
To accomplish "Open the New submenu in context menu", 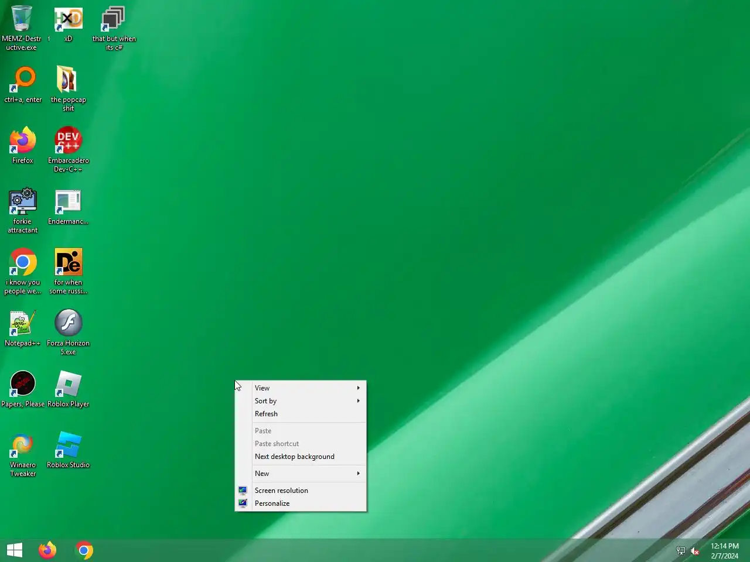I will 301,474.
